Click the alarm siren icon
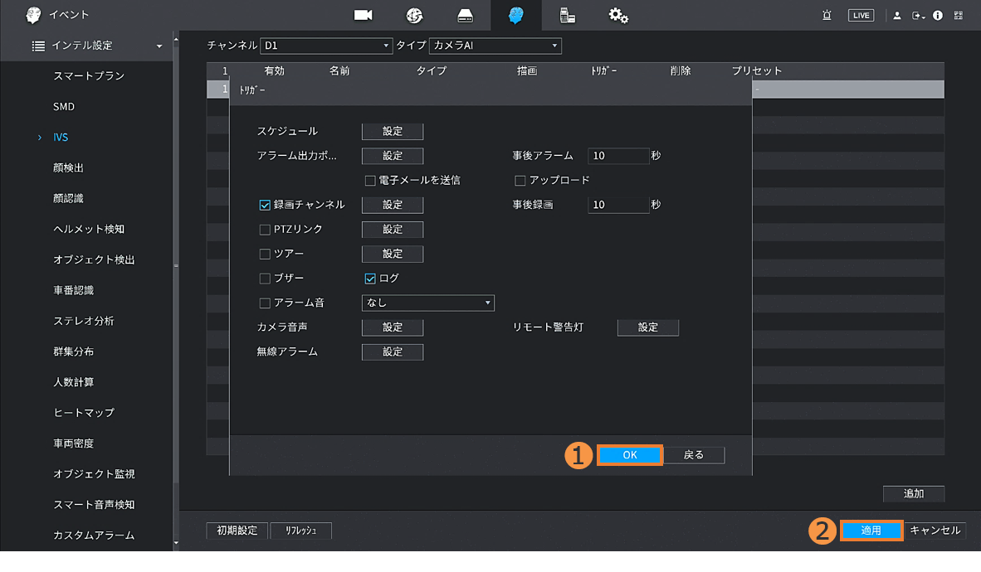Image resolution: width=981 pixels, height=572 pixels. coord(827,16)
